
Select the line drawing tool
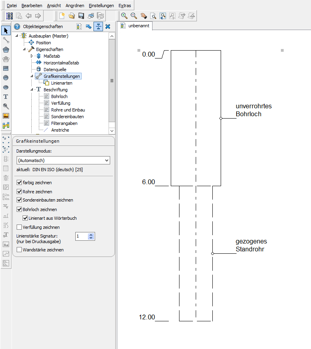(6, 40)
